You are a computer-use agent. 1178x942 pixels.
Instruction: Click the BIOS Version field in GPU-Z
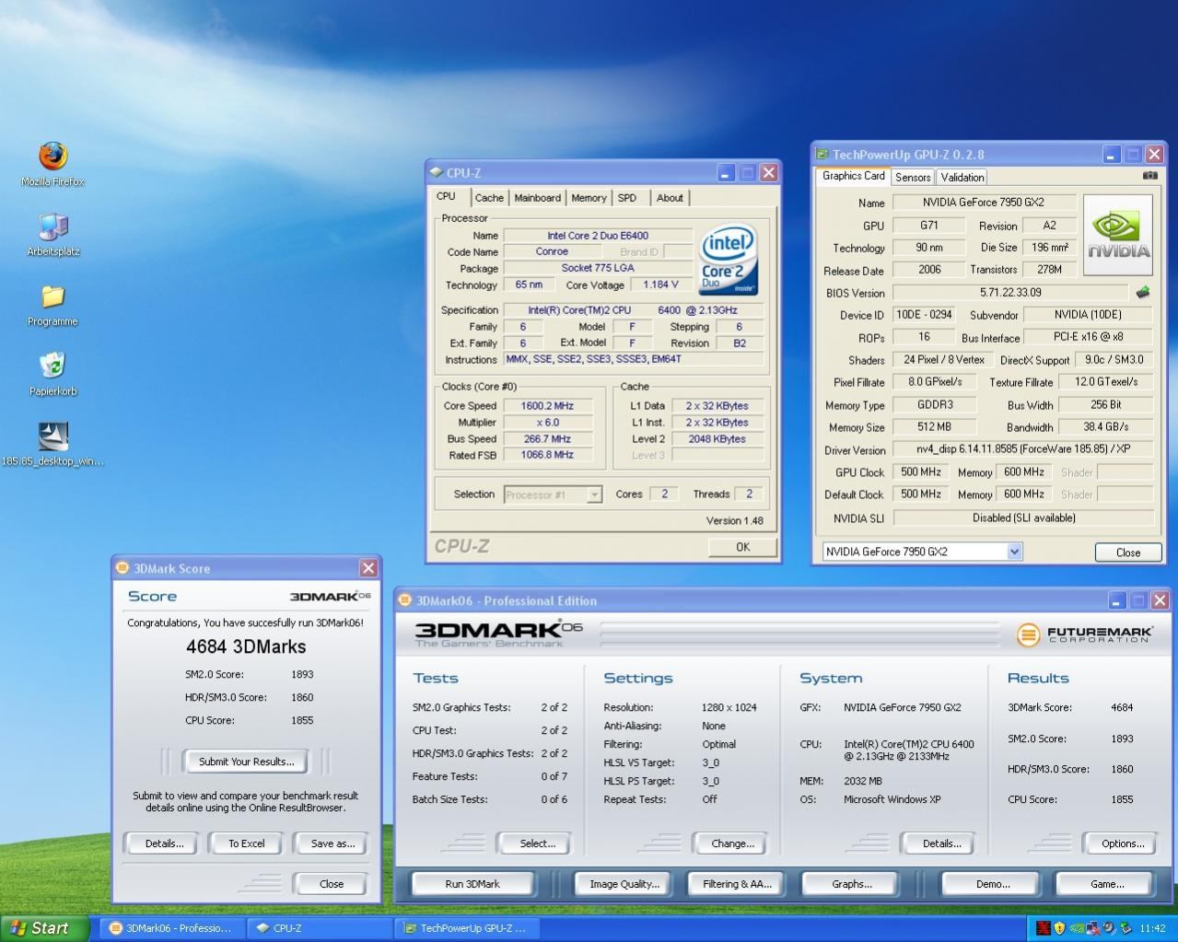click(x=1010, y=293)
